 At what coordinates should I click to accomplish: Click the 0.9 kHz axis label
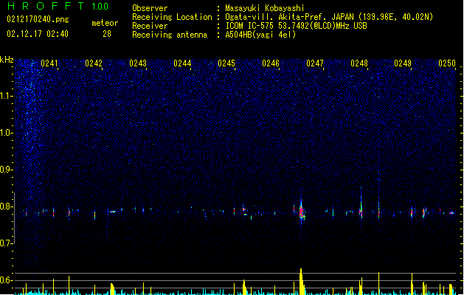pyautogui.click(x=7, y=170)
